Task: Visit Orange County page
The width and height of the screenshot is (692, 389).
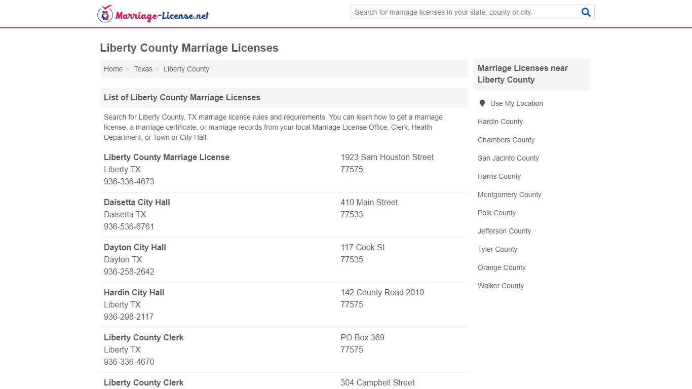Action: coord(502,267)
